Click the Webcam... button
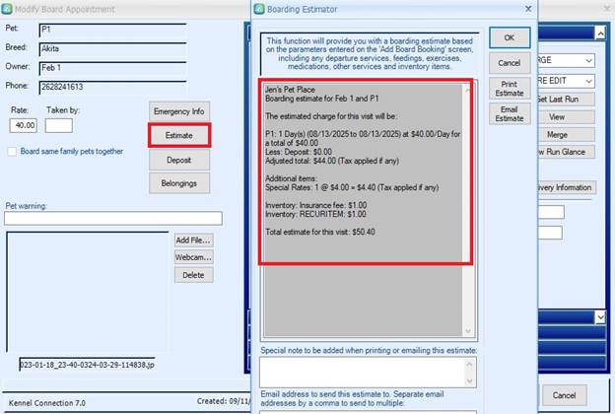The width and height of the screenshot is (615, 414). (194, 257)
